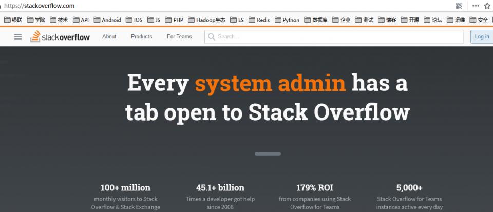Open the 安全 bookmark folder
Screen dimensions: 493x212
(x=479, y=20)
